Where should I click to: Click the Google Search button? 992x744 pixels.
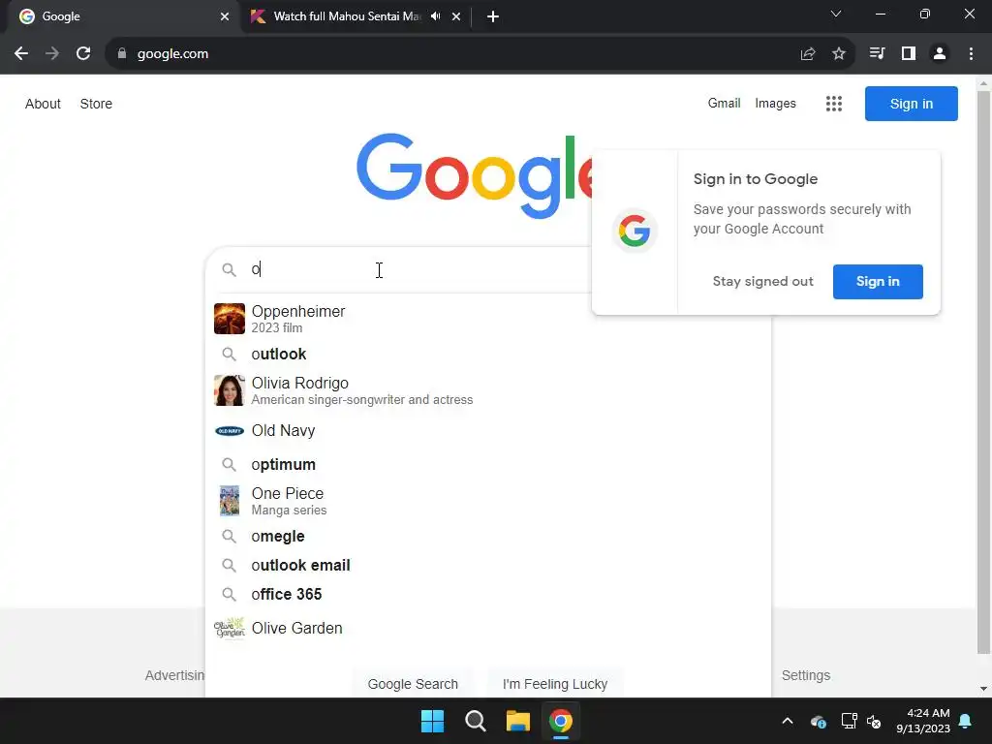coord(413,684)
